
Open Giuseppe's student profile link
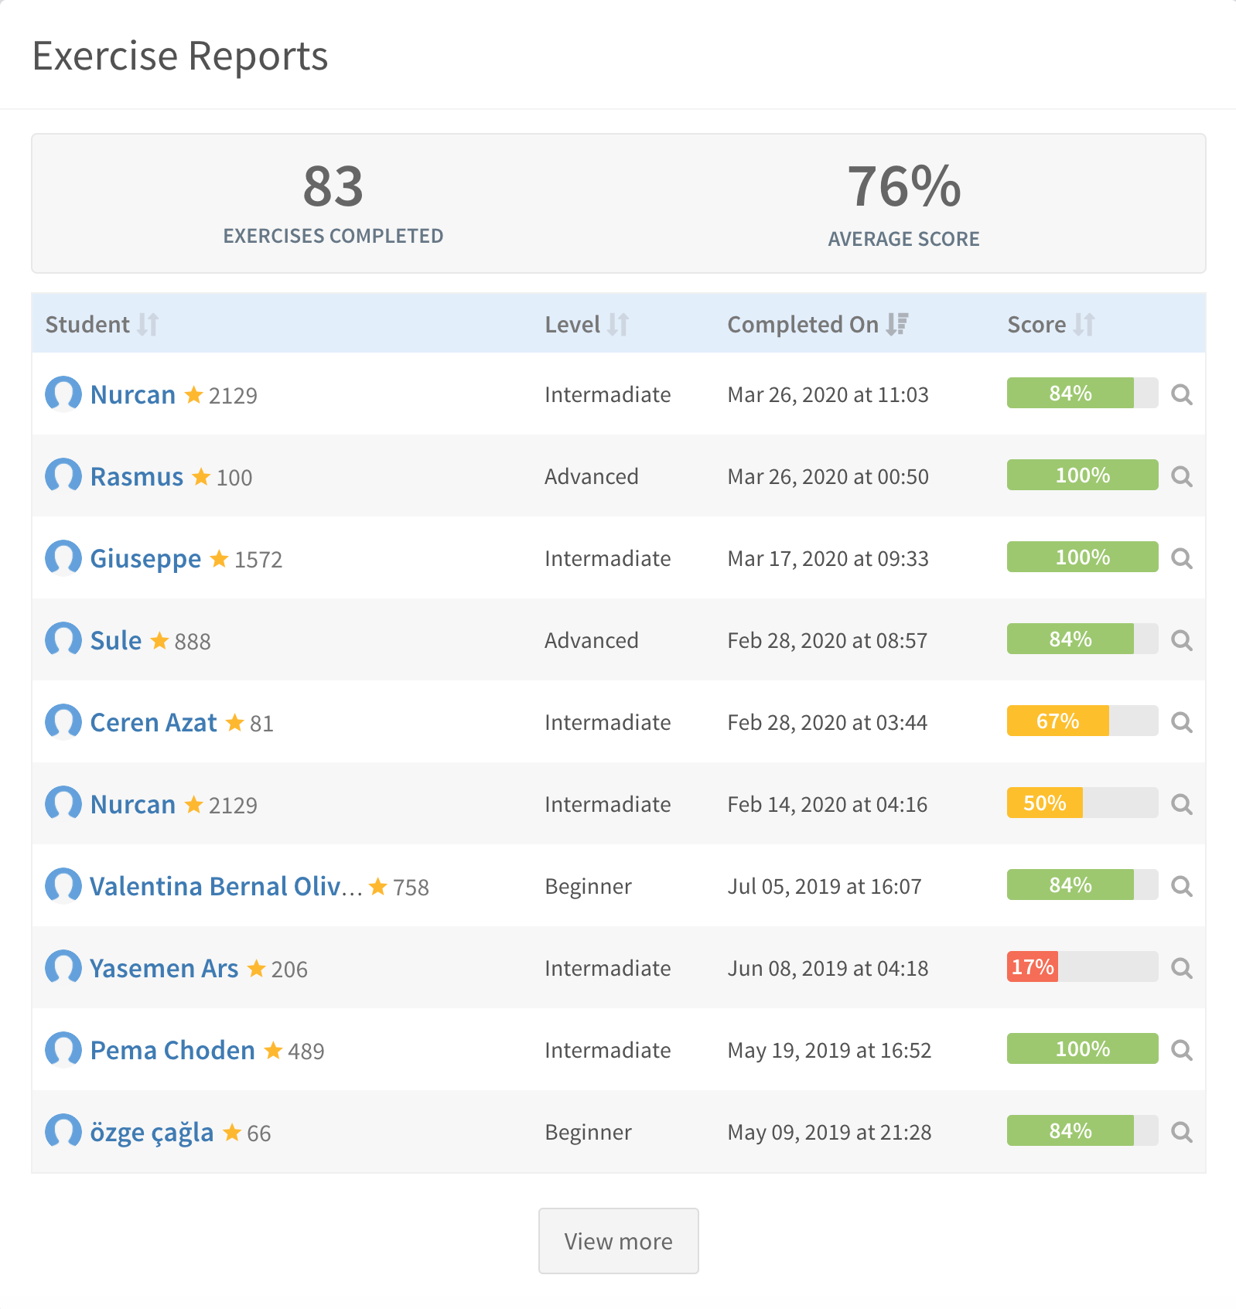(145, 559)
